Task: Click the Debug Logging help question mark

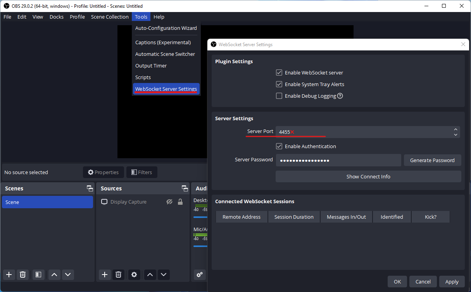Action: click(340, 96)
